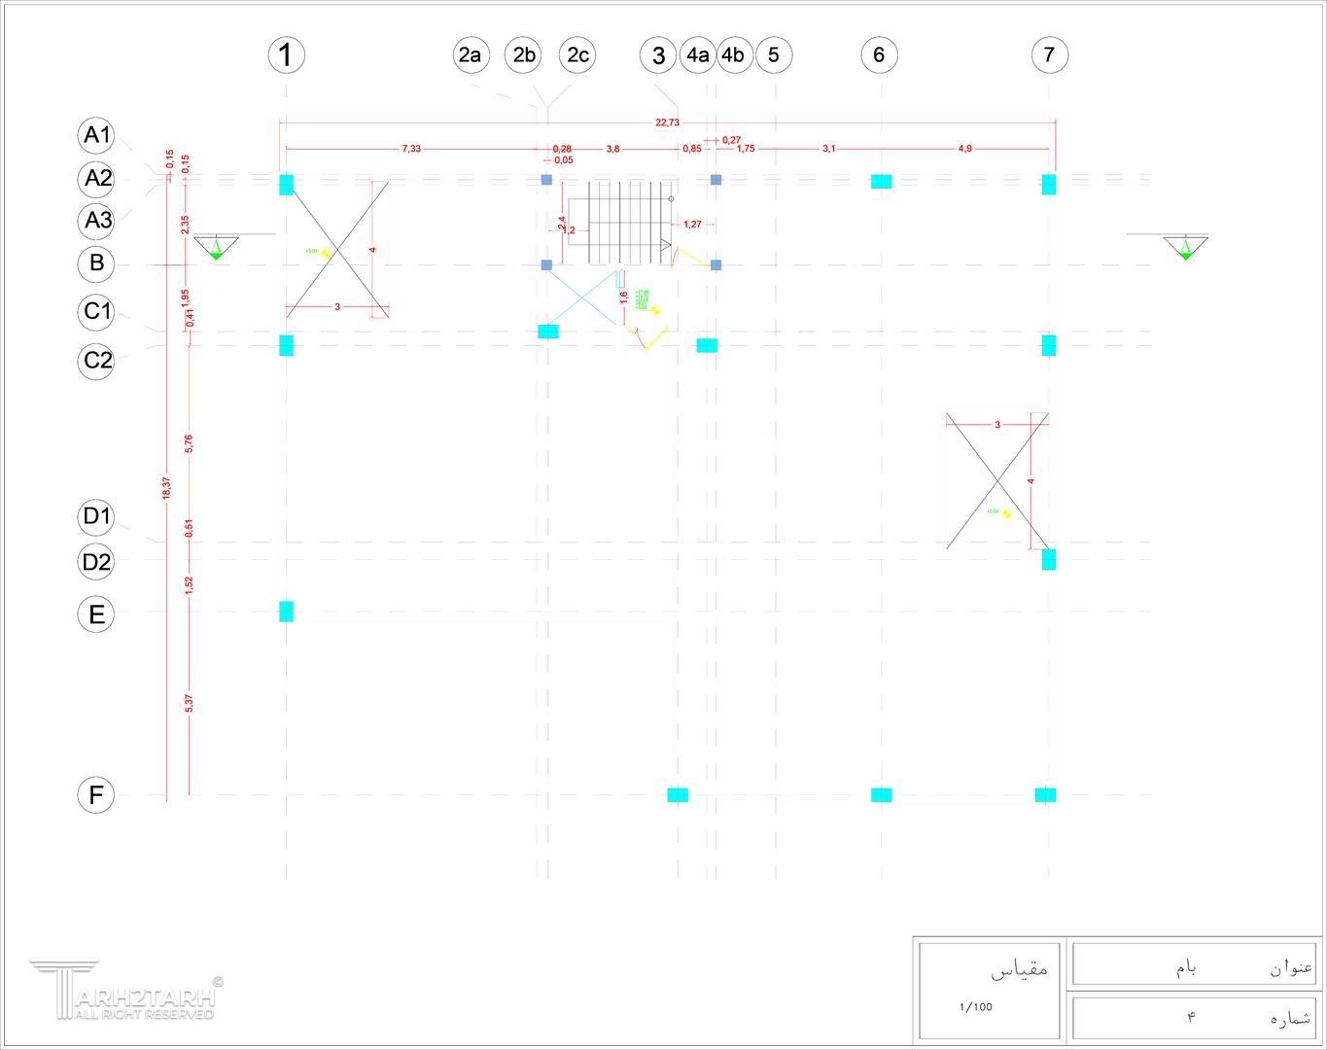Select the left green section marker triangle
Viewport: 1327px width, 1050px height.
216,248
